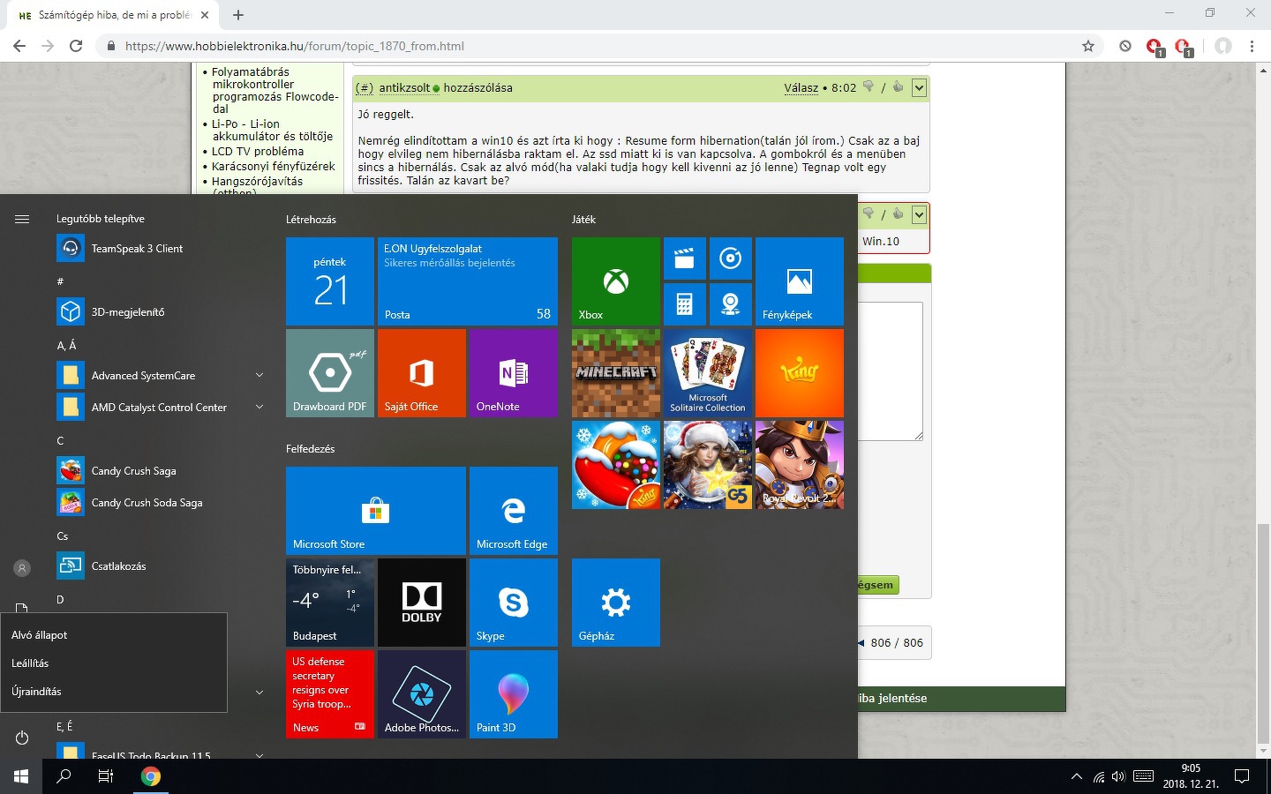Choose Újraindítás in the power menu
The image size is (1271, 794).
click(114, 692)
